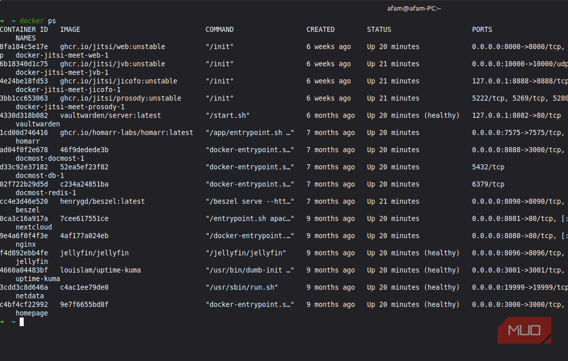This screenshot has height=361, width=568.
Task: Select image louislam/uptime-kuma
Action: coord(100,270)
